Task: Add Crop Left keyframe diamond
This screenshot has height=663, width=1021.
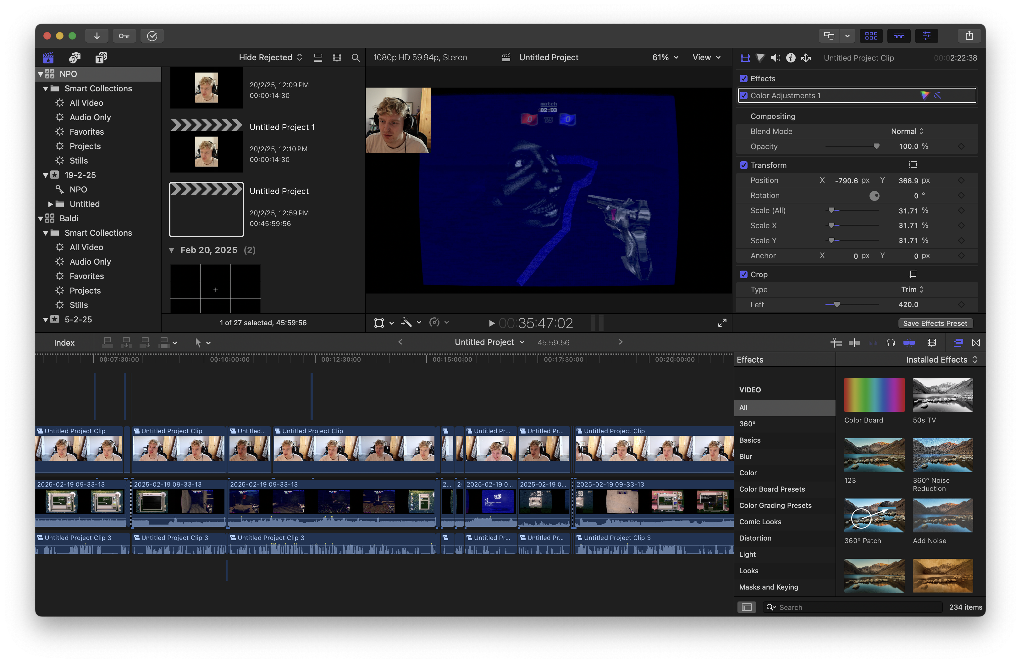Action: (x=961, y=305)
